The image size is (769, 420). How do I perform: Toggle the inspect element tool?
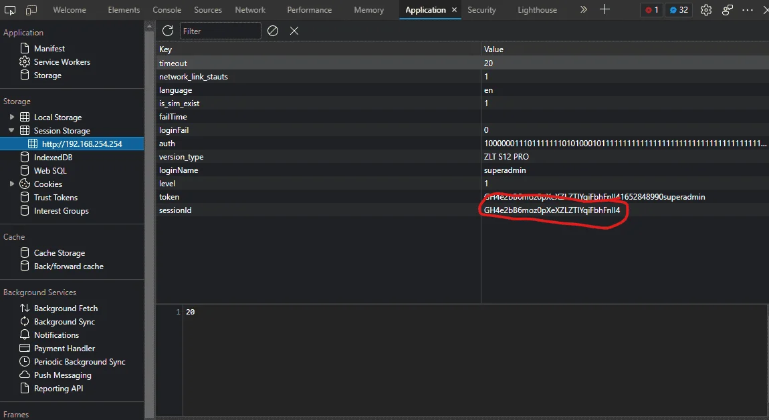pos(10,10)
